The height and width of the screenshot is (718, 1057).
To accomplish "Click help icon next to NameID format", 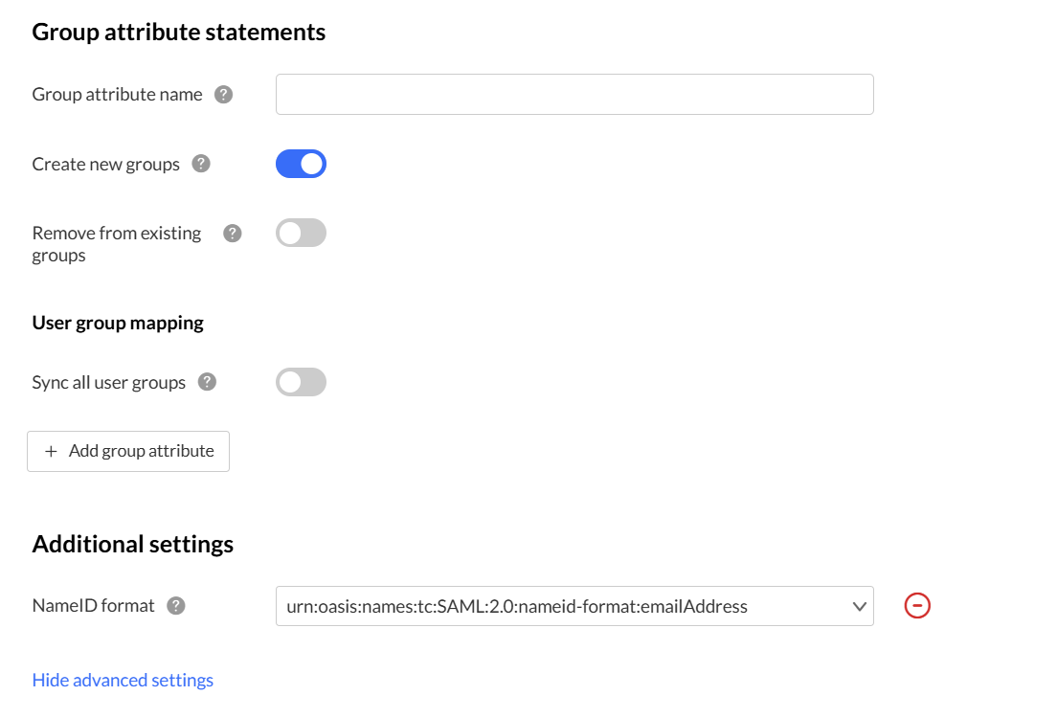I will coord(176,606).
